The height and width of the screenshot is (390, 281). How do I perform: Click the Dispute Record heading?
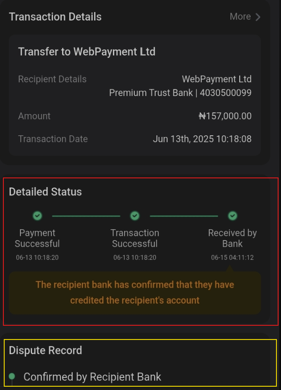(x=45, y=350)
